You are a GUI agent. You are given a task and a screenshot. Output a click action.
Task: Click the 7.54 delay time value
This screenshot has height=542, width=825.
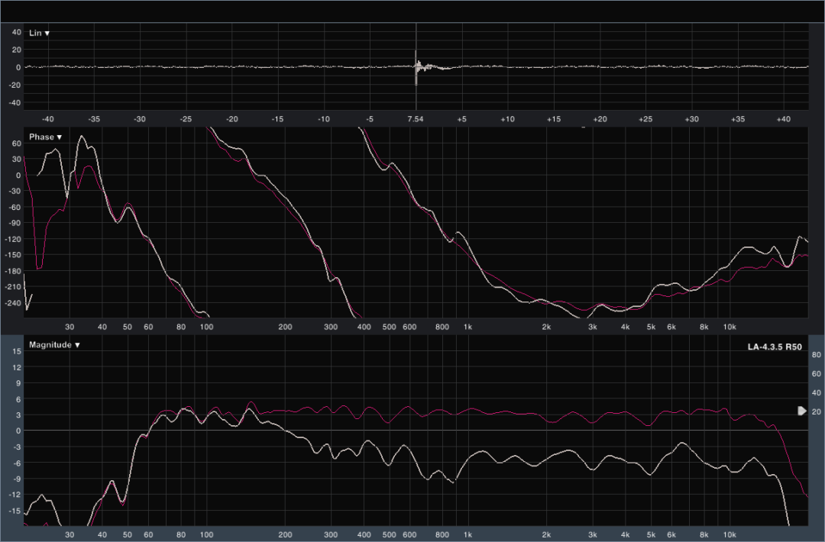click(x=415, y=119)
